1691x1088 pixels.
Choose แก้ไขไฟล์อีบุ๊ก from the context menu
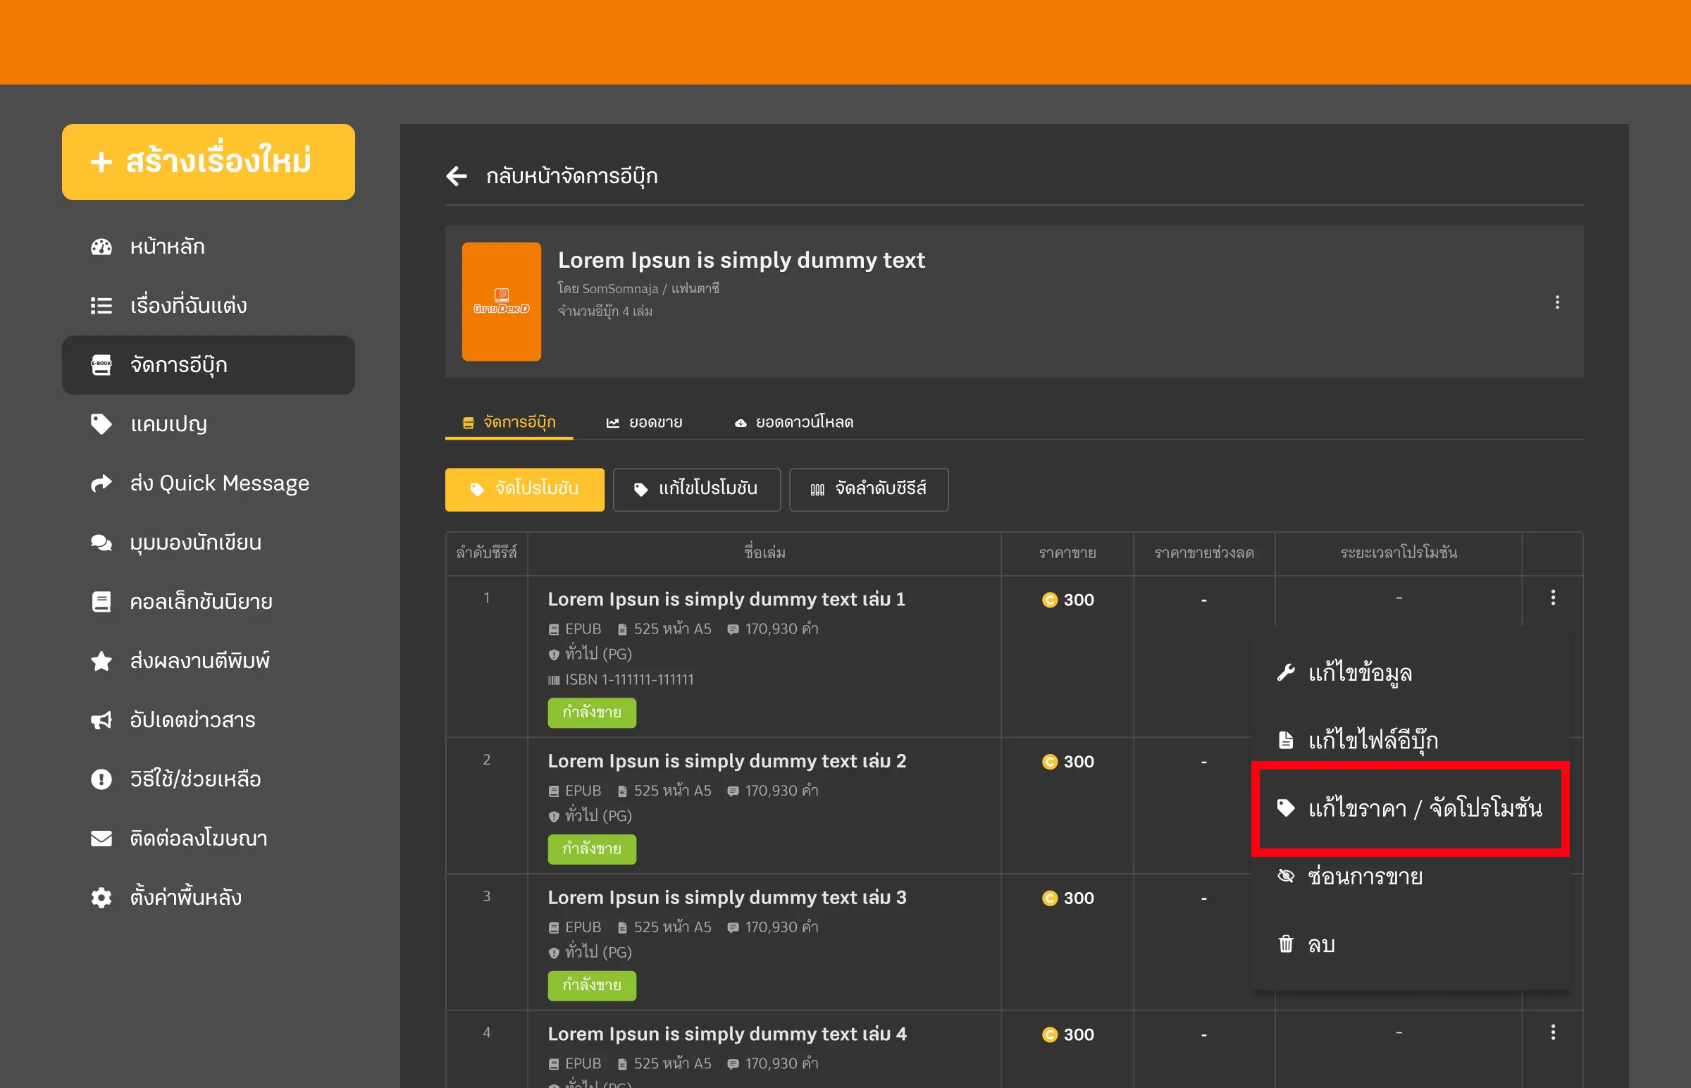1410,741
